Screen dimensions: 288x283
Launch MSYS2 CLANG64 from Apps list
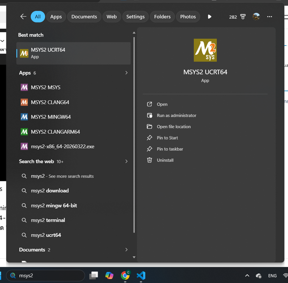[50, 102]
